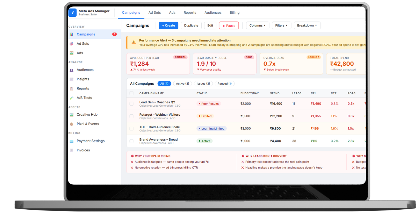Viewport: 417px width, 220px height.
Task: Click the warning triangle in Performance Alert
Action: pos(133,42)
